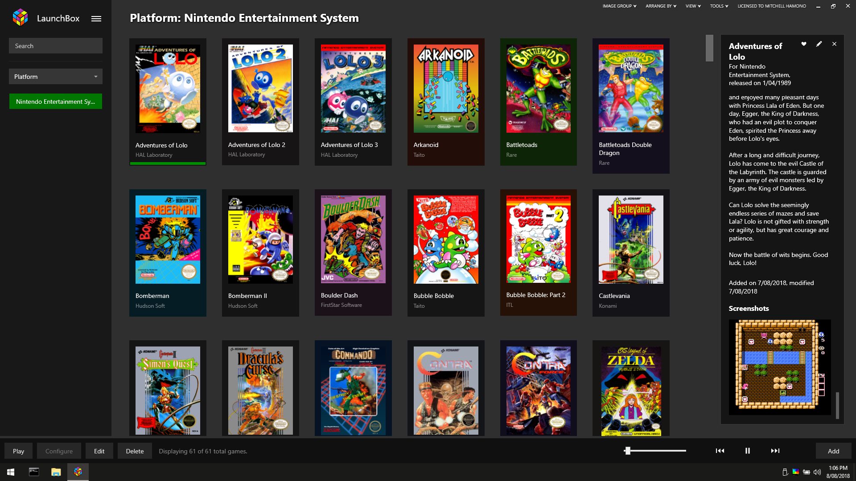Click 'HAL Laboratory' under Adventures of Lolo 2
The image size is (856, 481).
pos(247,155)
